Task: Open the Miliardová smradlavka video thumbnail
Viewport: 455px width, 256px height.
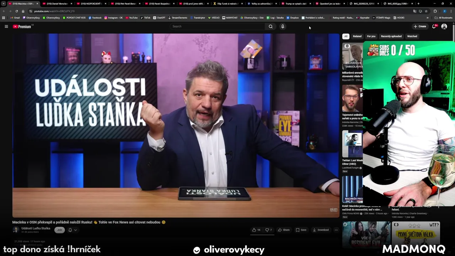Action: [x=353, y=56]
